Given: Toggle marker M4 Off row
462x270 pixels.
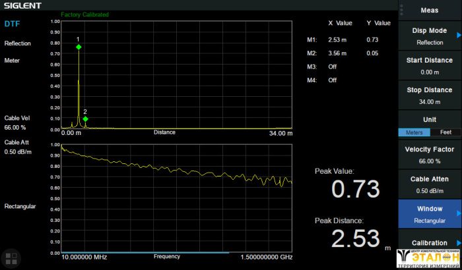Looking at the screenshot, I should coord(332,80).
